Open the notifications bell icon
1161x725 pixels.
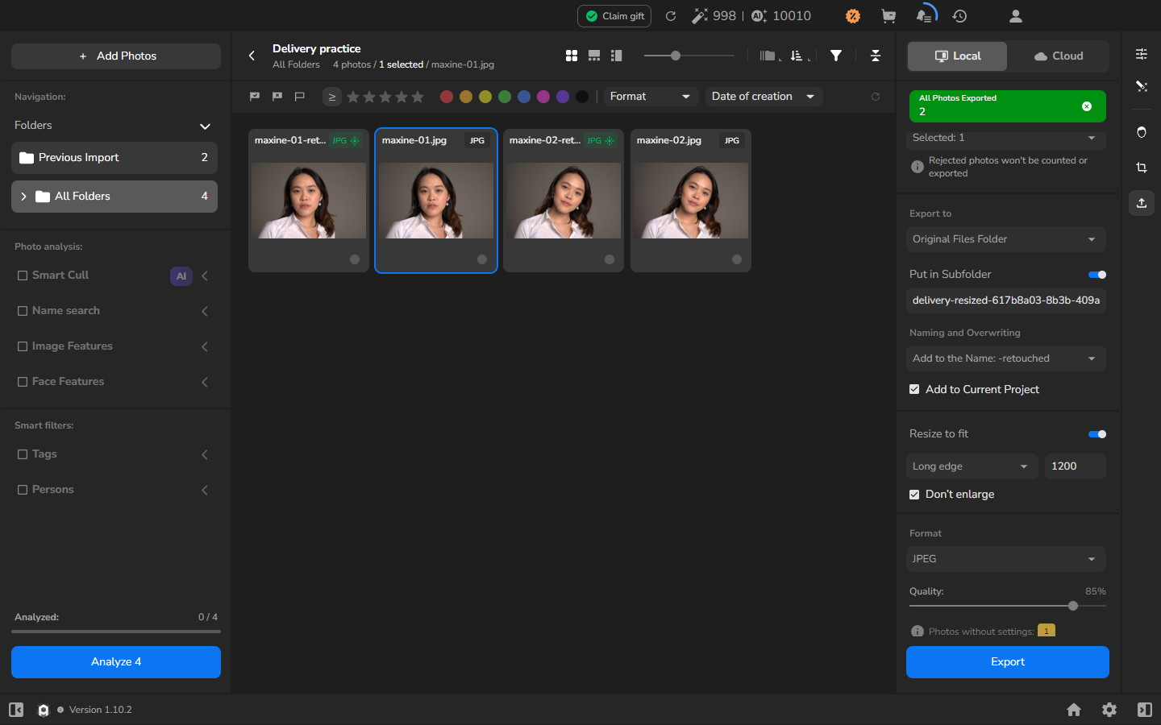pos(925,16)
